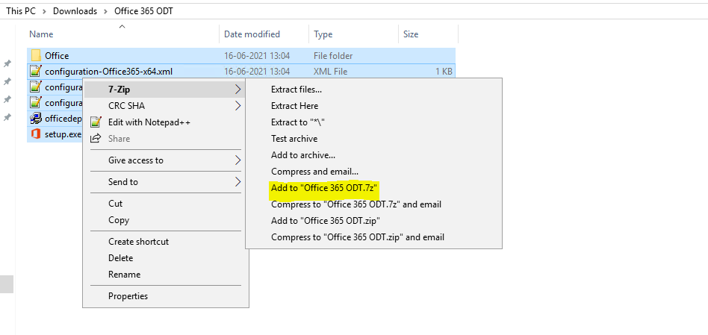This screenshot has width=708, height=335.
Task: Navigate to Downloads in the breadcrumb
Action: 73,11
